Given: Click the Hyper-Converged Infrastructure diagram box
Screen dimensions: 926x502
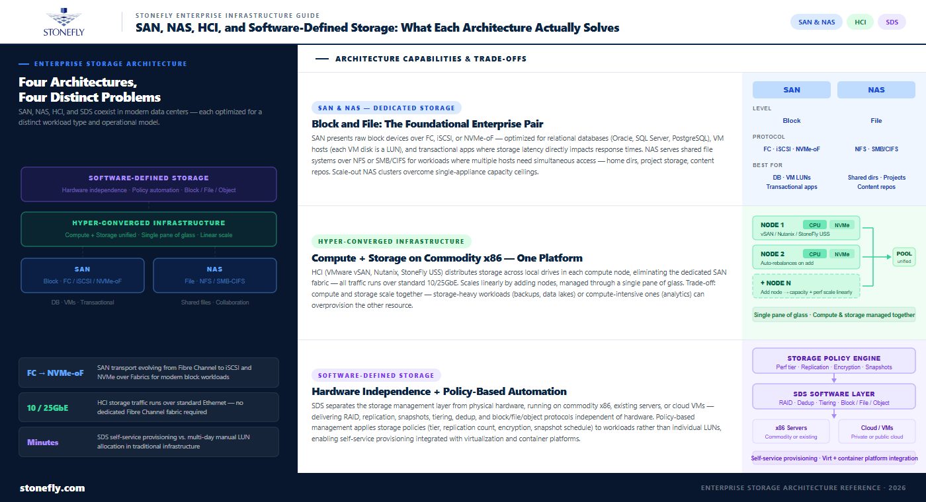Looking at the screenshot, I should coord(149,229).
